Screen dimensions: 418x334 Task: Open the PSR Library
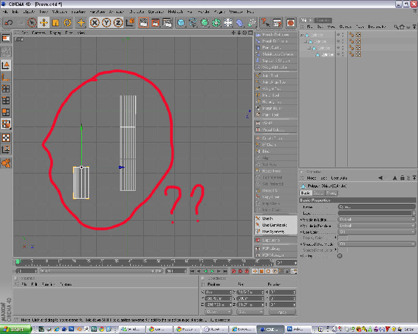point(276,249)
